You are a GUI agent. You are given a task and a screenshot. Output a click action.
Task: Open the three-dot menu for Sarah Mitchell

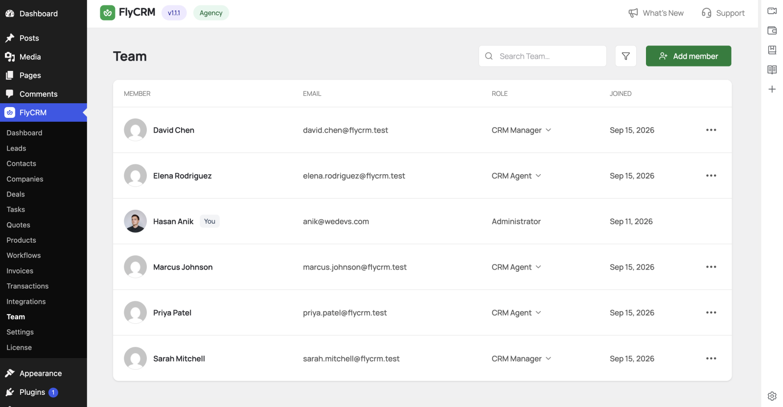click(711, 359)
